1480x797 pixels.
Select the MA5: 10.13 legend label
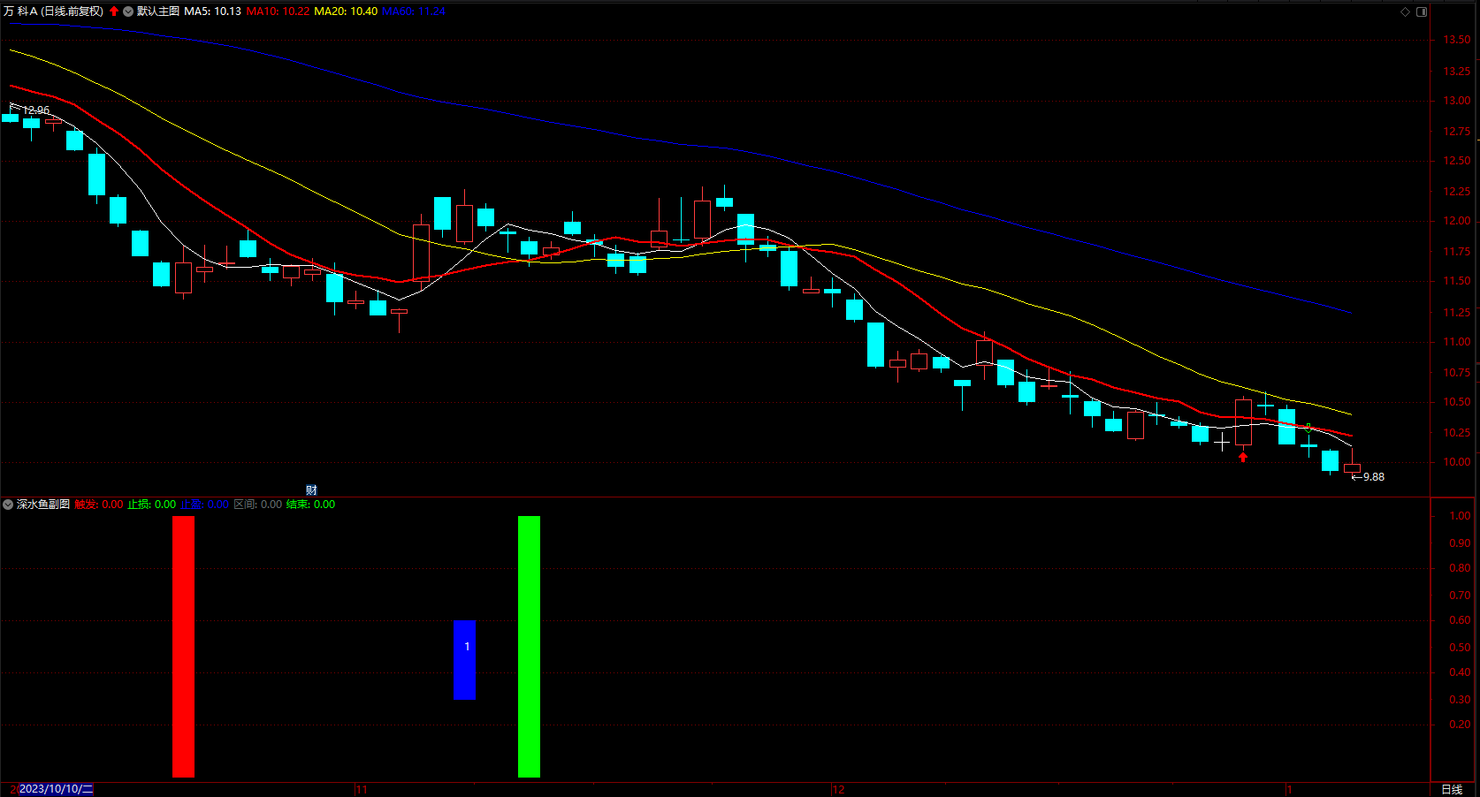pos(212,11)
